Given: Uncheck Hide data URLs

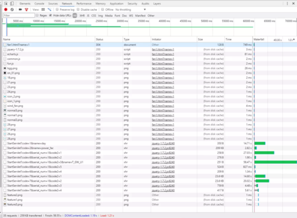Looking at the screenshot, I should 50,15.
